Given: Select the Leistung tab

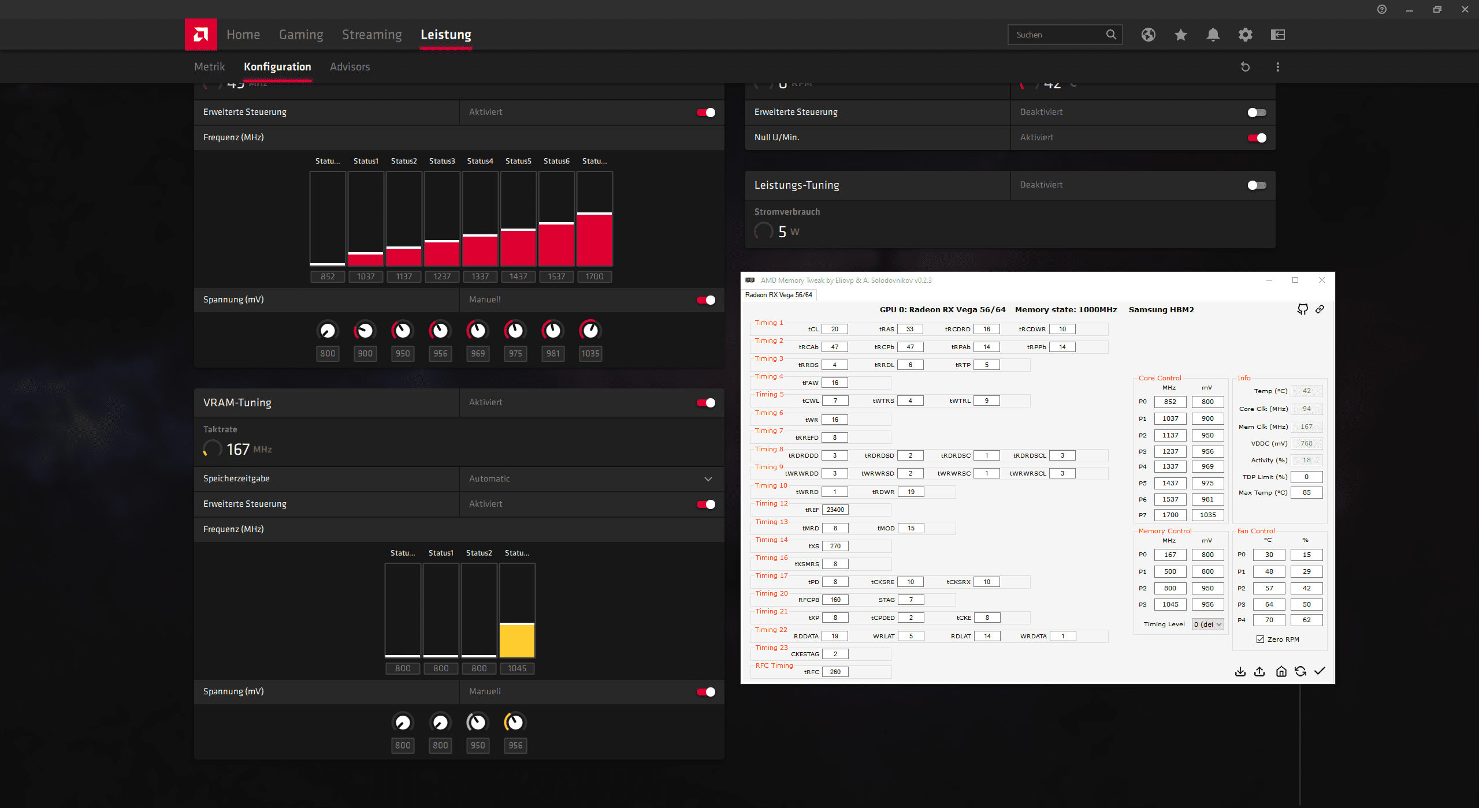Looking at the screenshot, I should [446, 35].
